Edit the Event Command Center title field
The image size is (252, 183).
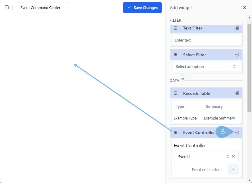click(43, 8)
